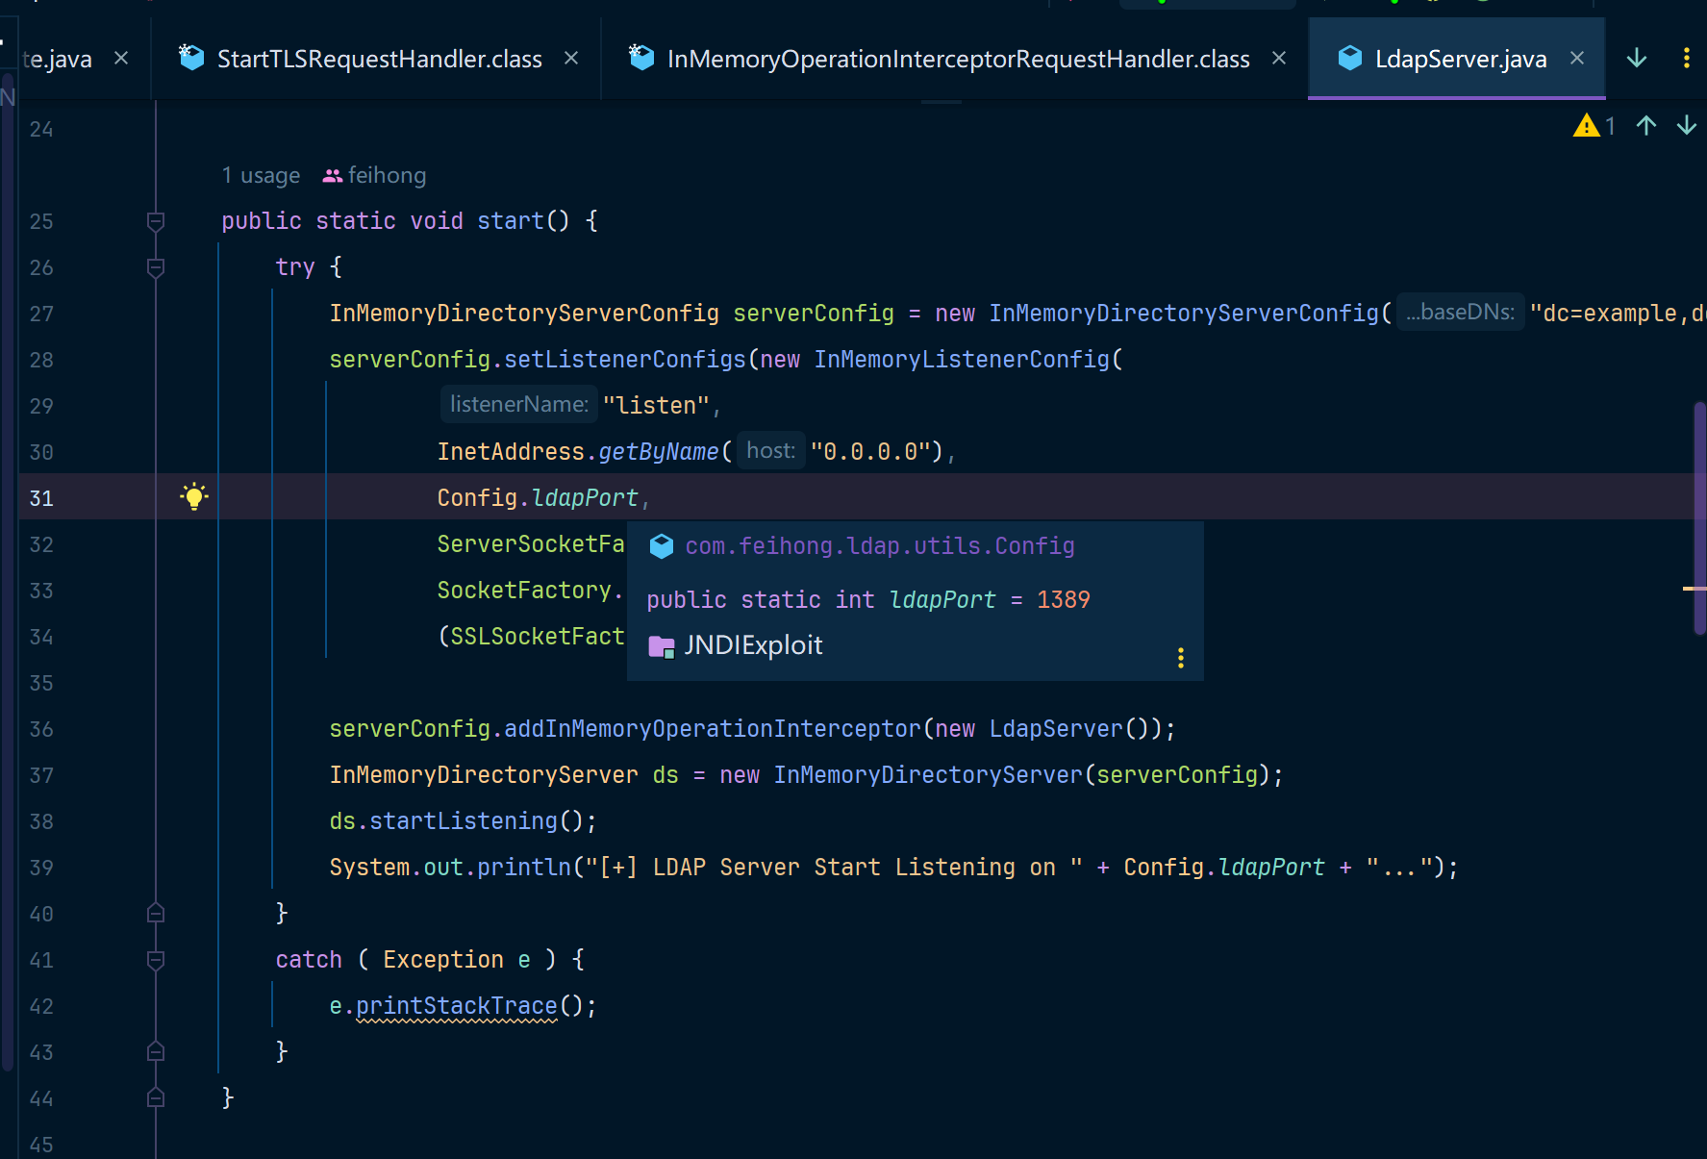Close the LdapServer.java tab

[1577, 59]
